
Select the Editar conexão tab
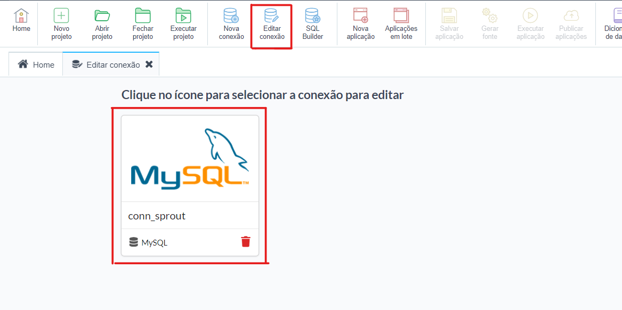pos(107,64)
